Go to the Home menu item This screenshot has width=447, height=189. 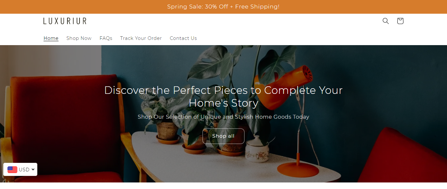(51, 38)
